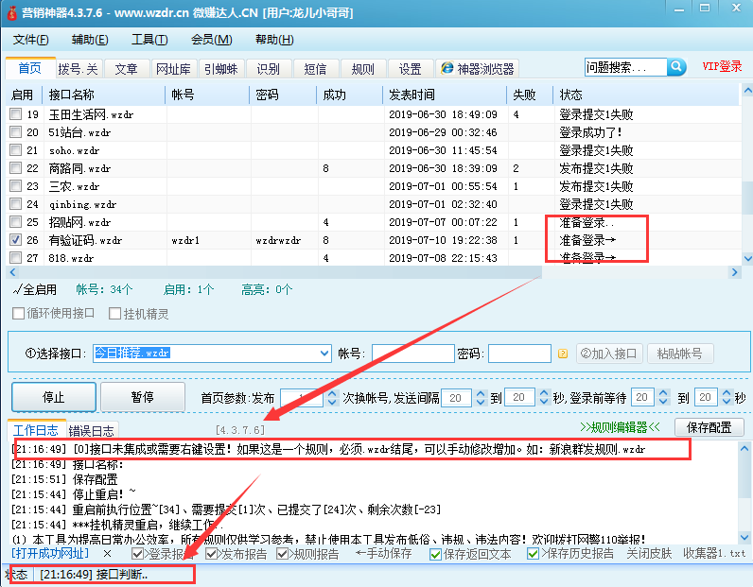Switch to the 拨号.关 tab
753x587 pixels.
click(78, 69)
